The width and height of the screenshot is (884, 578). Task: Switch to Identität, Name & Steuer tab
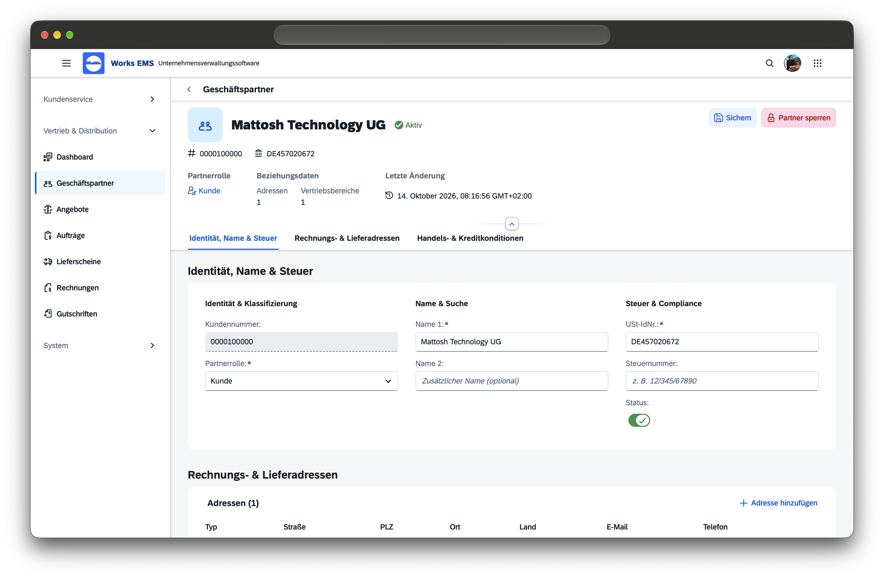(x=233, y=238)
